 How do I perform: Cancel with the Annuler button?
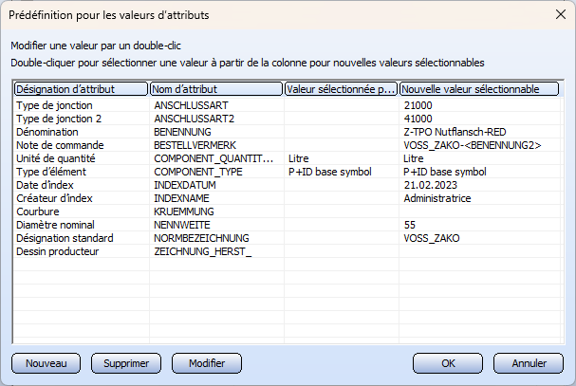pos(529,363)
